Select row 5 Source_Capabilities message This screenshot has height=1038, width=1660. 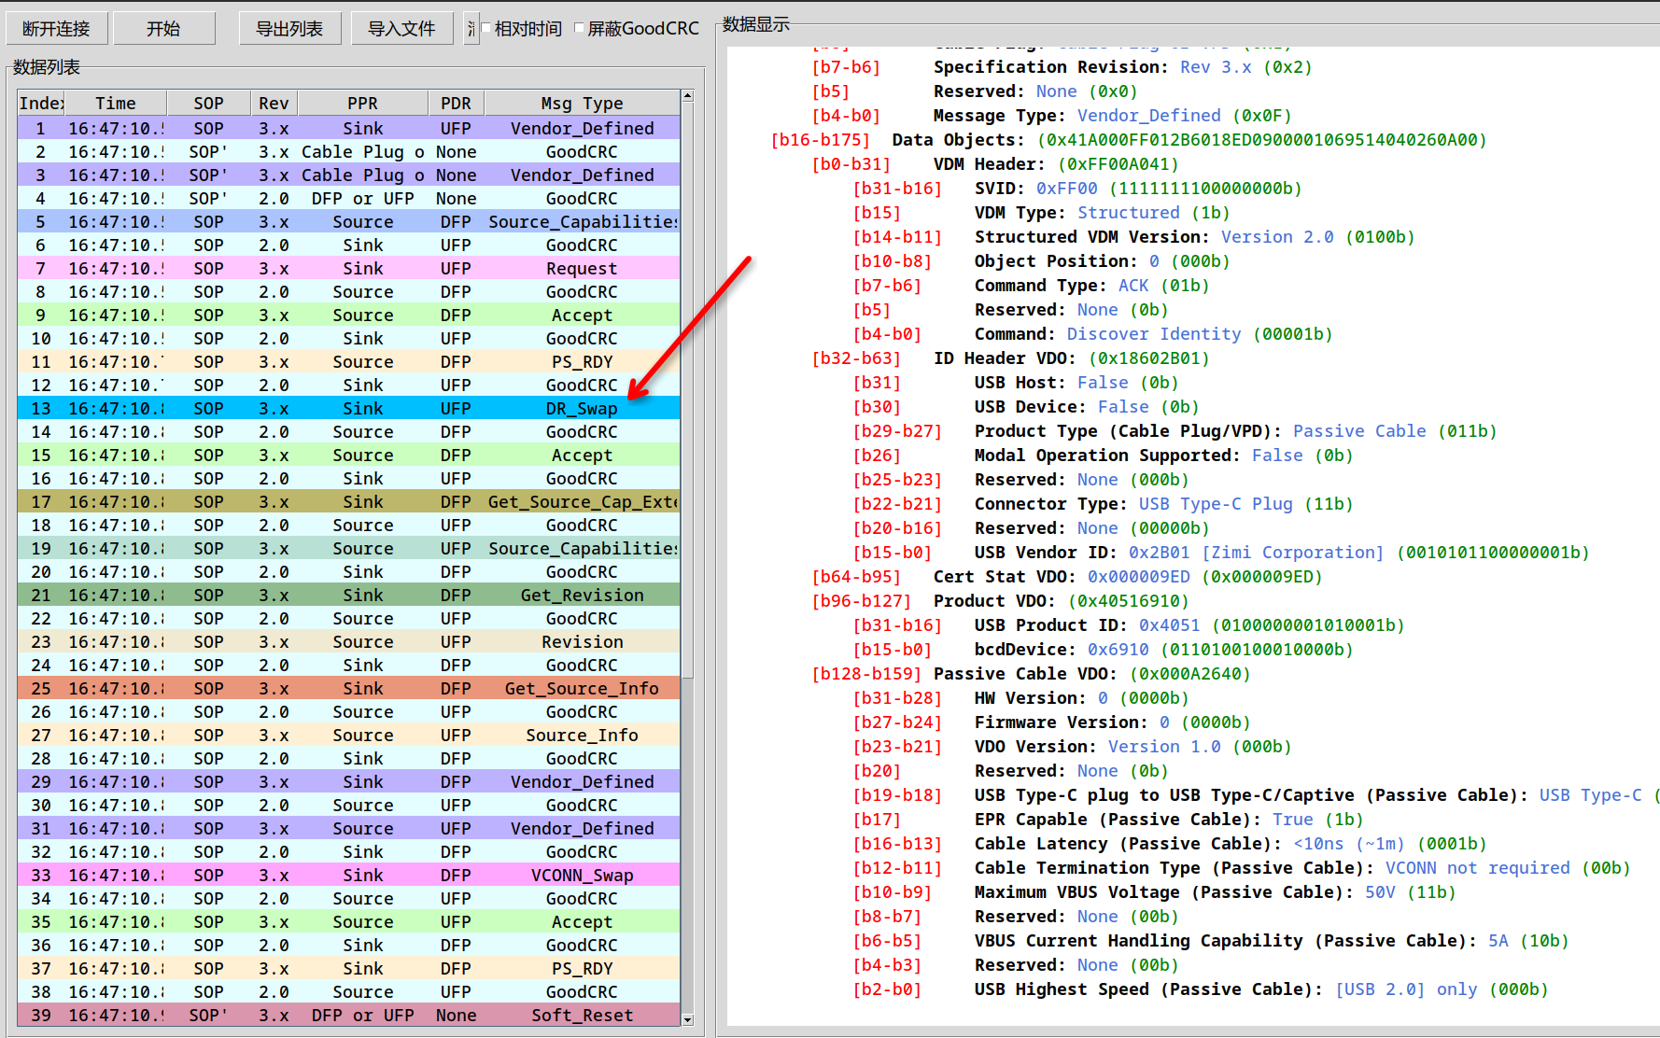pos(348,221)
